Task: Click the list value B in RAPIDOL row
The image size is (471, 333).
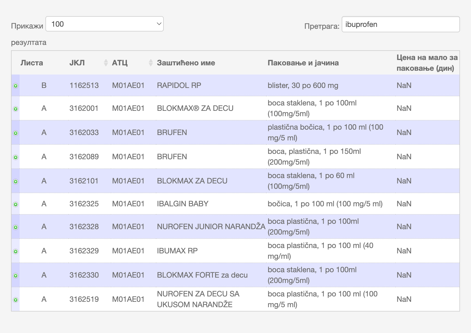Action: pos(44,85)
